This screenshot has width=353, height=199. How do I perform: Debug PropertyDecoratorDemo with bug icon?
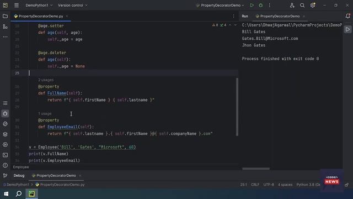261,5
